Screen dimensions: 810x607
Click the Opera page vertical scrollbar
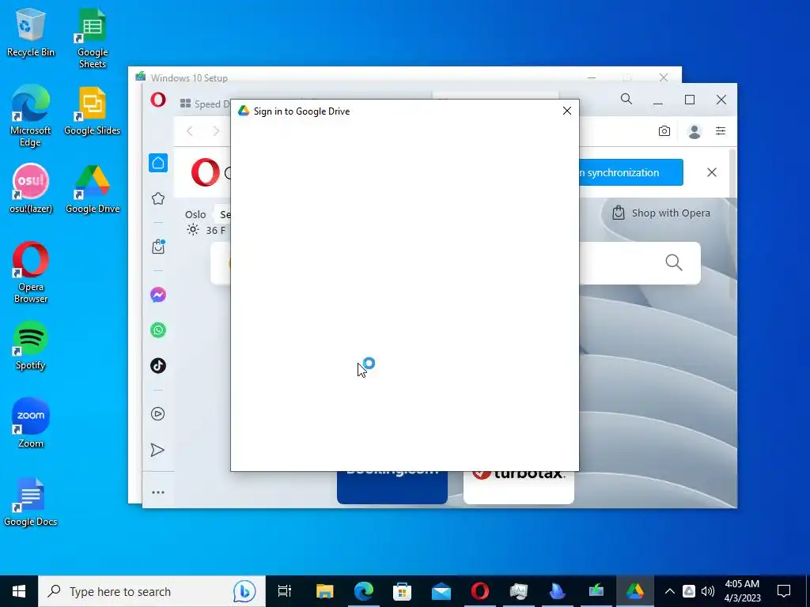[x=732, y=223]
